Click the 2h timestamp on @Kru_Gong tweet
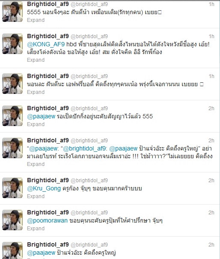This screenshot has width=220, height=259. click(x=211, y=181)
